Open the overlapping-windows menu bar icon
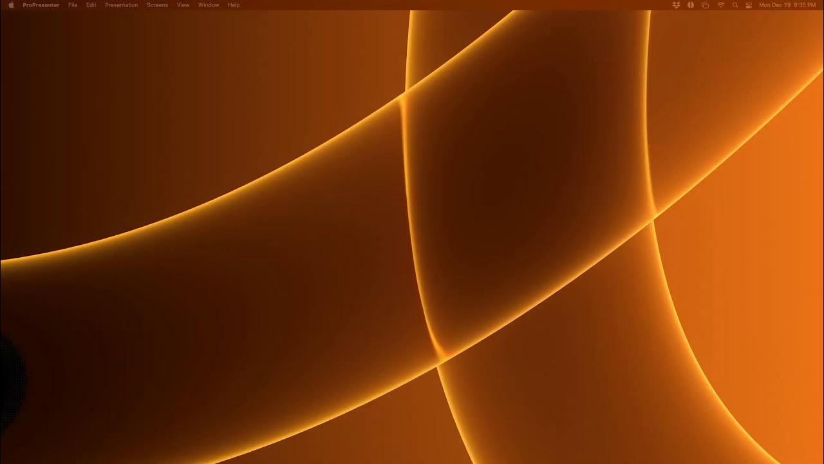 [x=706, y=5]
